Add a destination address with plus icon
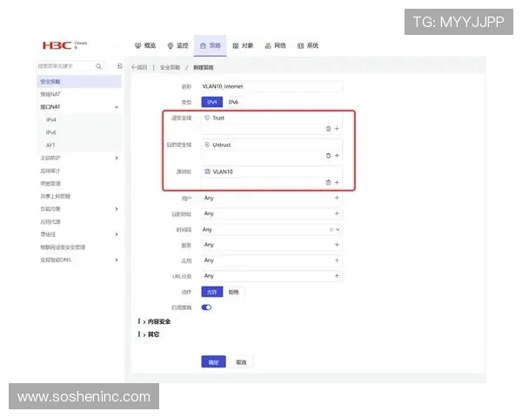Screen dimensions: 522x418 [337, 213]
